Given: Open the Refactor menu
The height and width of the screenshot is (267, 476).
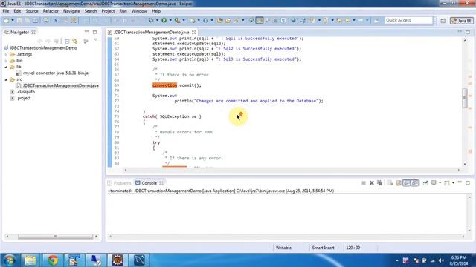Looking at the screenshot, I should (x=51, y=11).
